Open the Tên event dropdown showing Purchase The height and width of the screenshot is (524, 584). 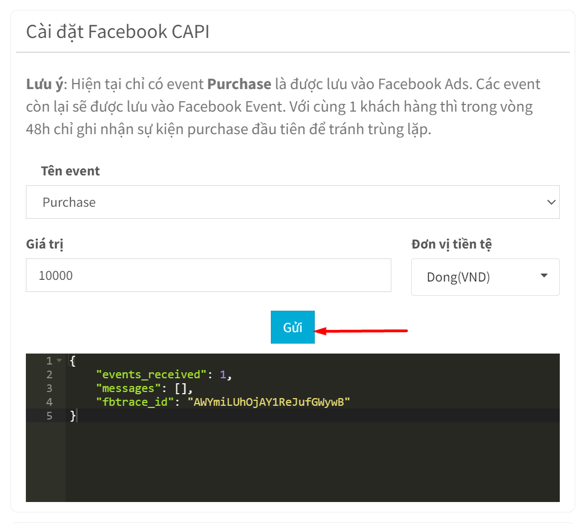pos(292,202)
